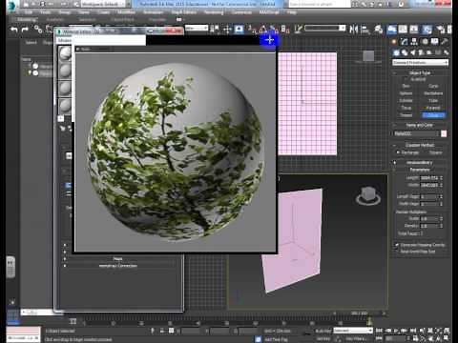The width and height of the screenshot is (458, 343).
Task: Toggle Real-World Map Size checkbox
Action: [397, 252]
